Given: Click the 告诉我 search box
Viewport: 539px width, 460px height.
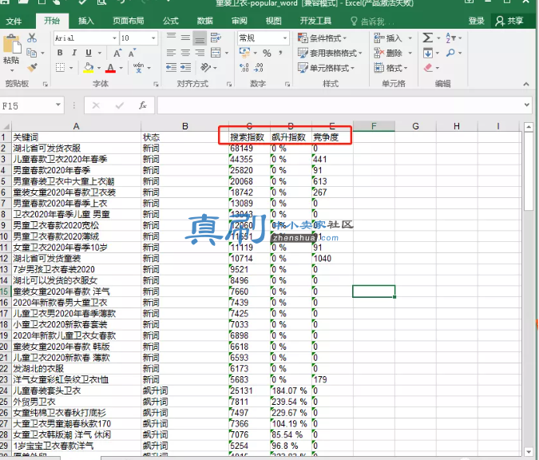Looking at the screenshot, I should pyautogui.click(x=372, y=22).
